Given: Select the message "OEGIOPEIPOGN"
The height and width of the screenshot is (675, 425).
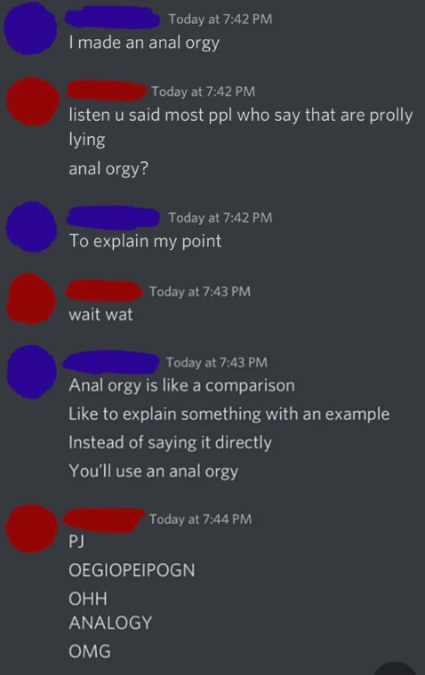Looking at the screenshot, I should click(132, 570).
